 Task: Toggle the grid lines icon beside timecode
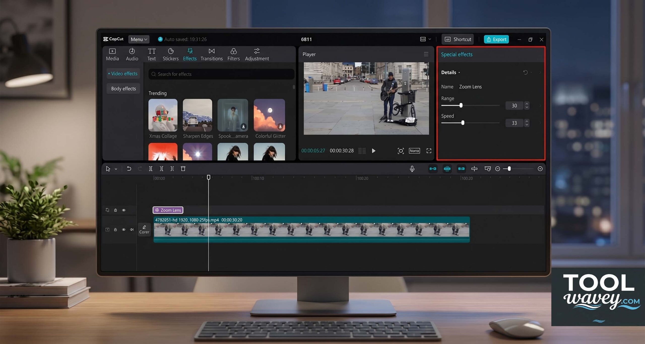[362, 151]
